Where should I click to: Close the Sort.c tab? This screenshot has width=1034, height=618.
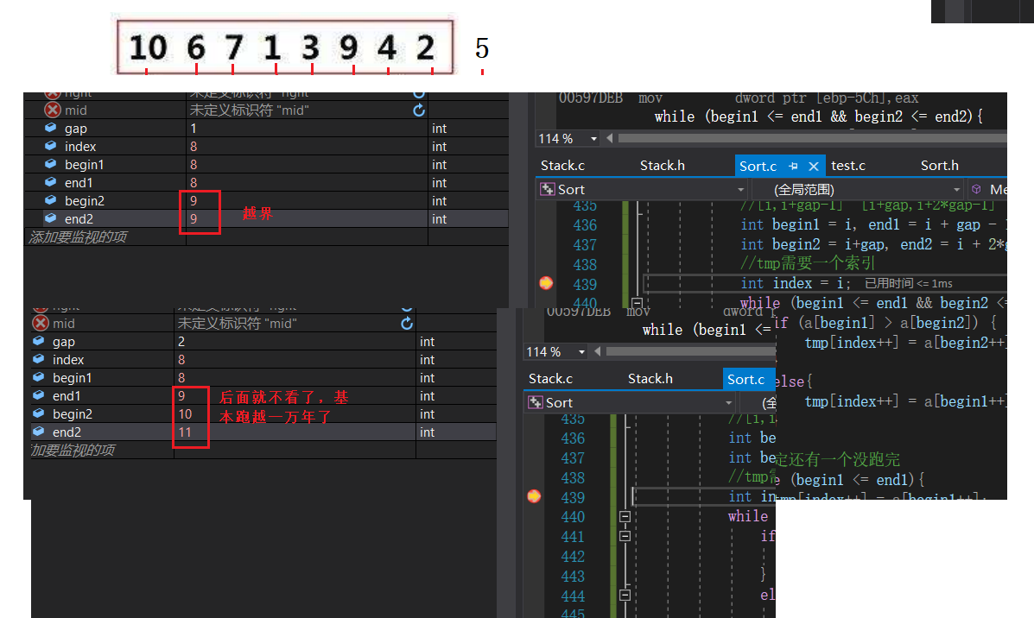(x=814, y=166)
